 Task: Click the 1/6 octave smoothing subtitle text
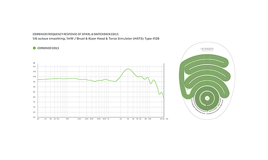(96, 39)
